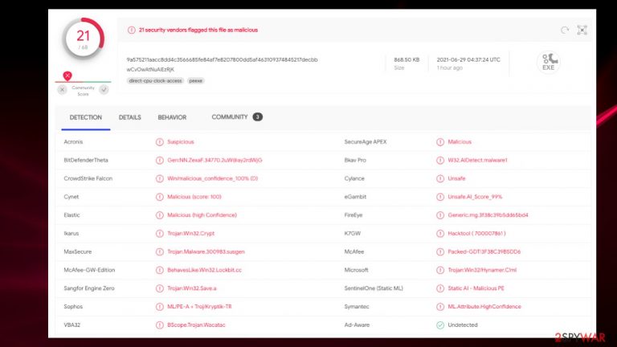Click the red community score marker
The width and height of the screenshot is (617, 347).
tap(67, 76)
